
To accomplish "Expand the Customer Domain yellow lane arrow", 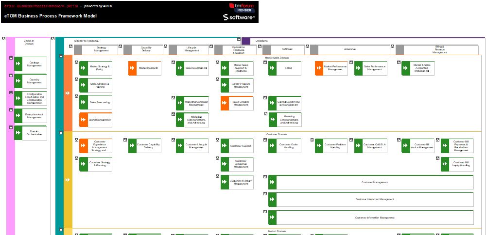I will pyautogui.click(x=68, y=180).
